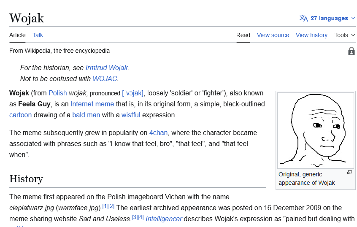Click the bold 'Feels Guy' text
Viewport: 357px width, 227px height.
pyautogui.click(x=34, y=104)
